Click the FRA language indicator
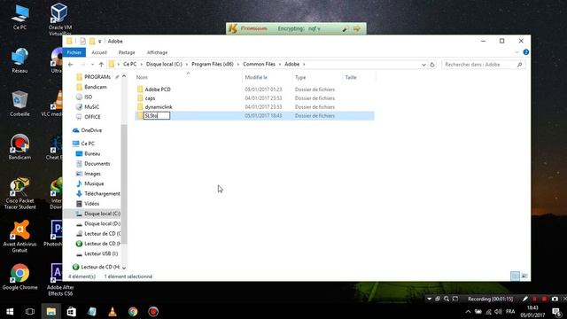The height and width of the screenshot is (319, 567). (510, 311)
